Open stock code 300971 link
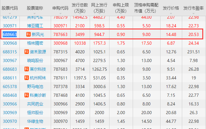206x129 pixels. coord(10,26)
